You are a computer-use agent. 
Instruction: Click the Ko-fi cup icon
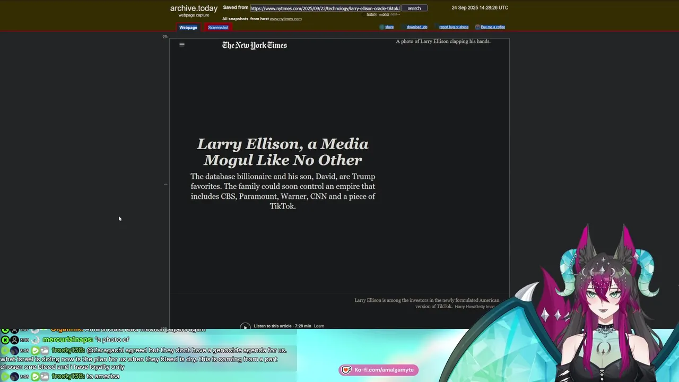(346, 370)
